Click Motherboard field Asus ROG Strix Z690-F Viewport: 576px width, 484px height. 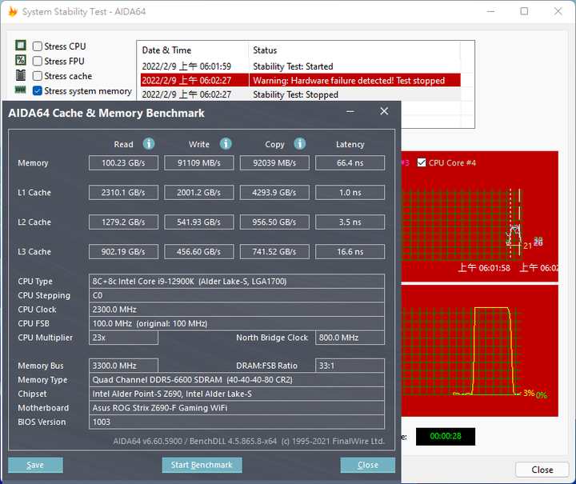(237, 408)
